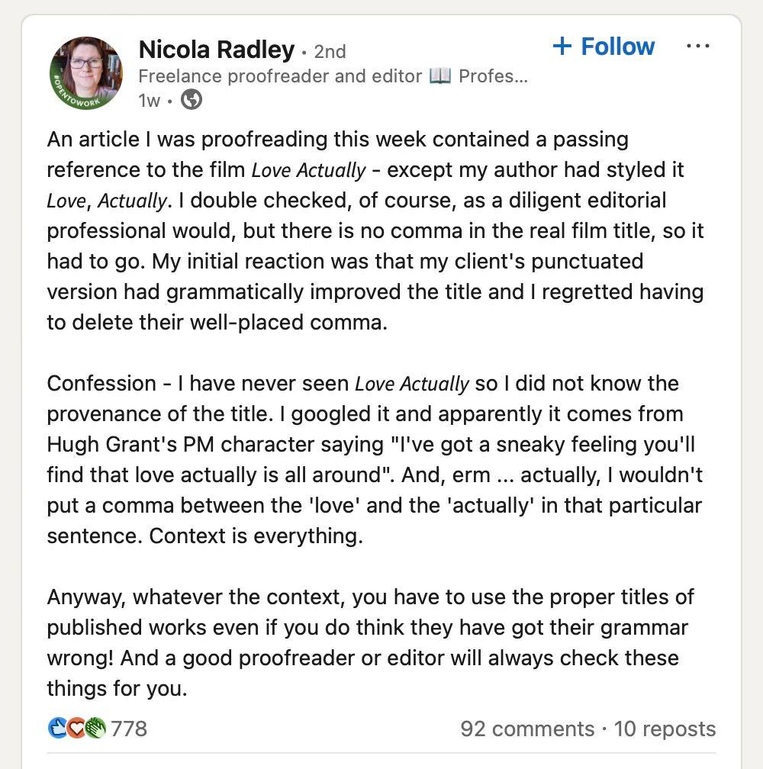Screen dimensions: 763x769
Task: Click the red heart love reaction icon
Action: (76, 728)
